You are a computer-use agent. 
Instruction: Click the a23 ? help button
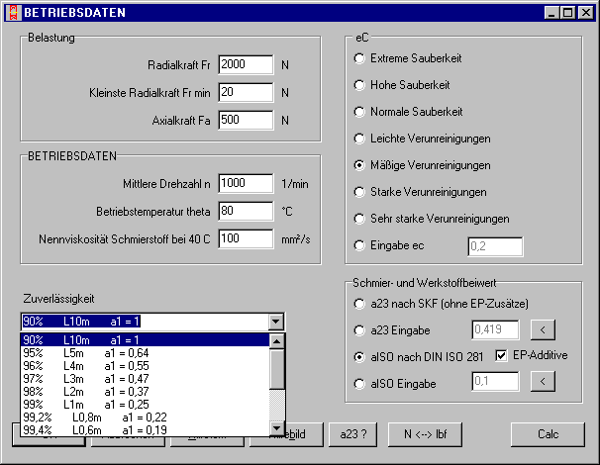point(351,434)
